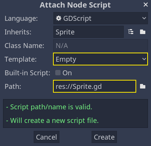Viewport: 151px width, 146px height.
Task: Click the disabled Class Name N/A field
Action: coord(101,45)
